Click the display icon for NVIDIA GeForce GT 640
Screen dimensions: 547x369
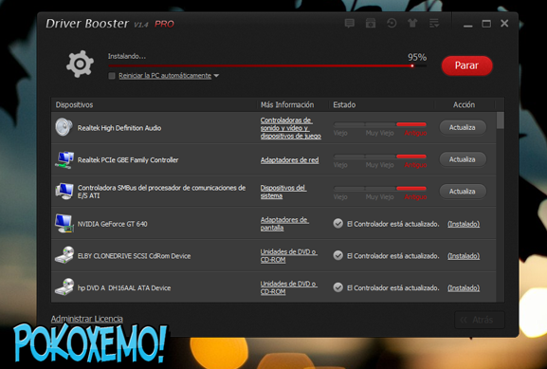(x=64, y=224)
